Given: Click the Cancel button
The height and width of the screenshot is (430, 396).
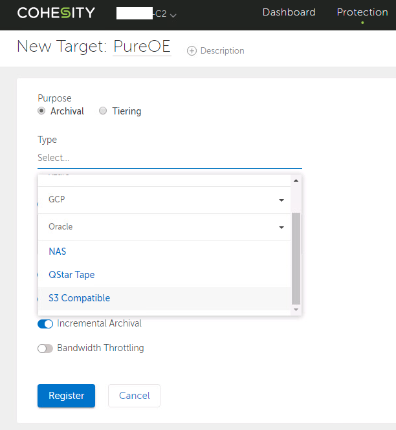Looking at the screenshot, I should click(x=134, y=396).
